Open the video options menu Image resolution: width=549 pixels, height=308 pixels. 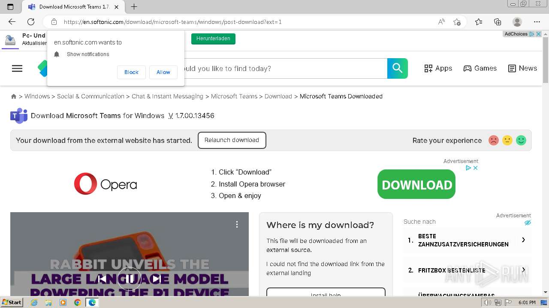click(237, 224)
